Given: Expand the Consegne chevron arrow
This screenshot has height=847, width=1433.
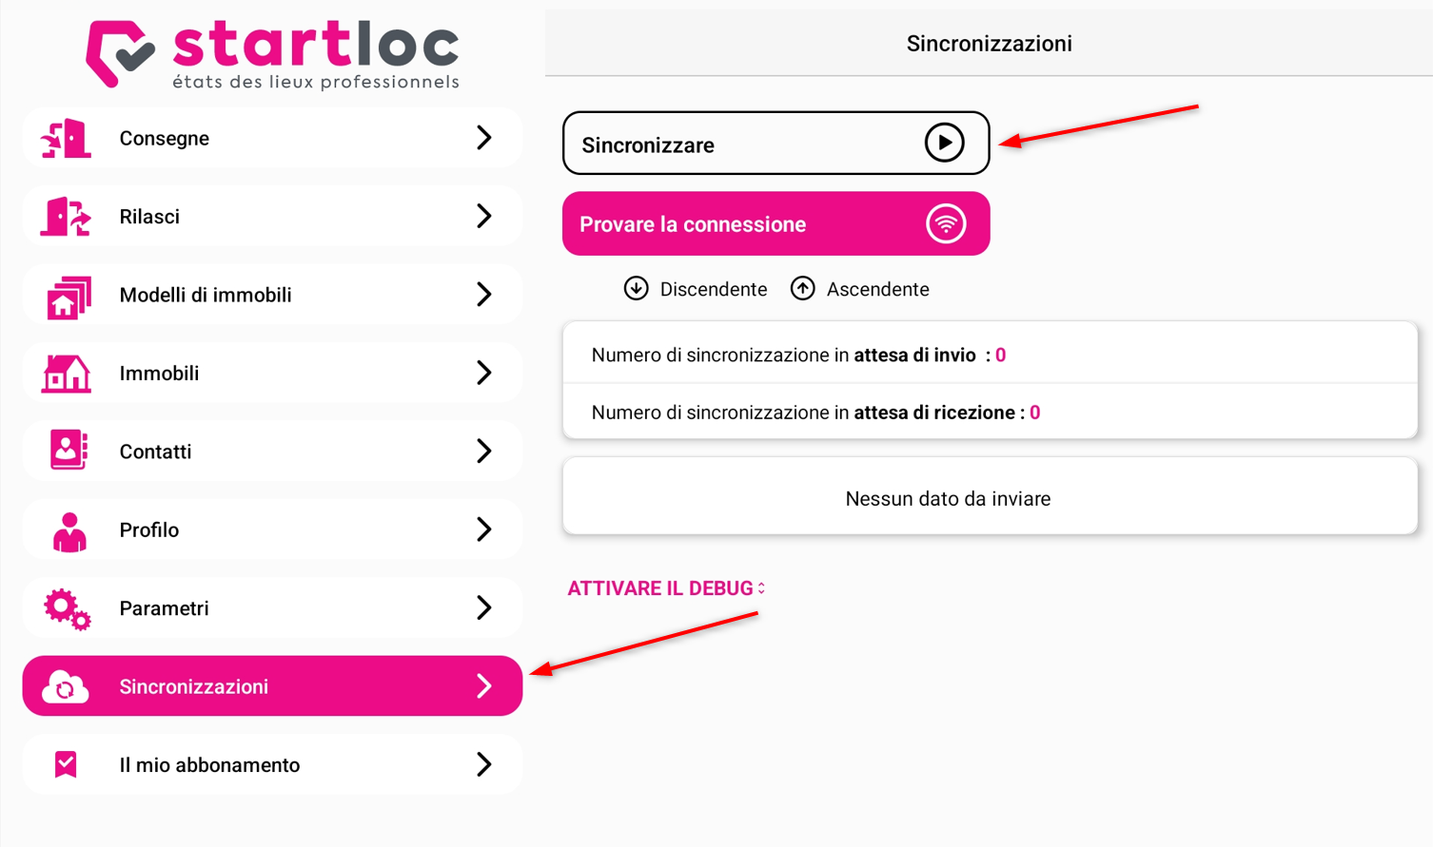Looking at the screenshot, I should tap(484, 138).
